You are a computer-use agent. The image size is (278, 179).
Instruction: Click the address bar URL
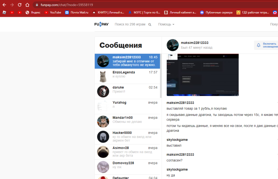pos(67,5)
